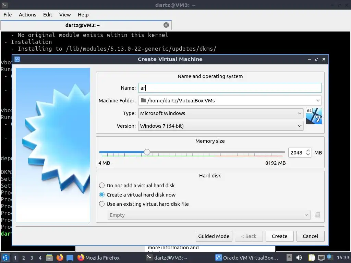This screenshot has width=351, height=263.
Task: Switch to workspace 3
Action: coord(32,258)
